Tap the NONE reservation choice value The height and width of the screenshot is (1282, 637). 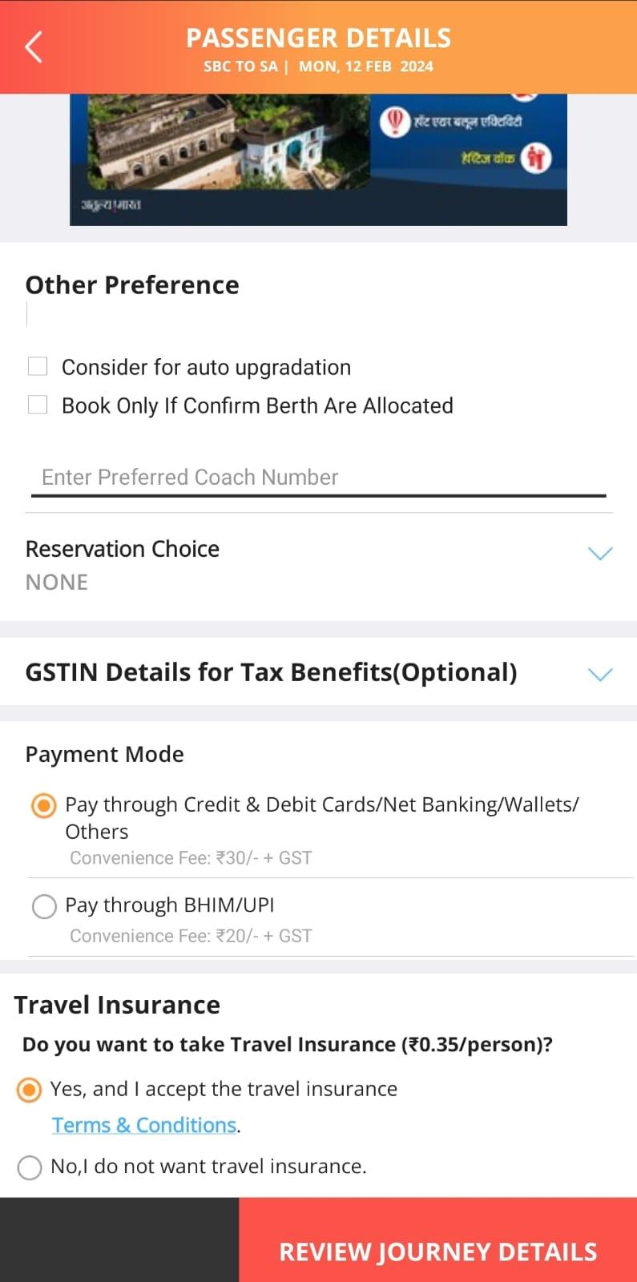pyautogui.click(x=57, y=583)
